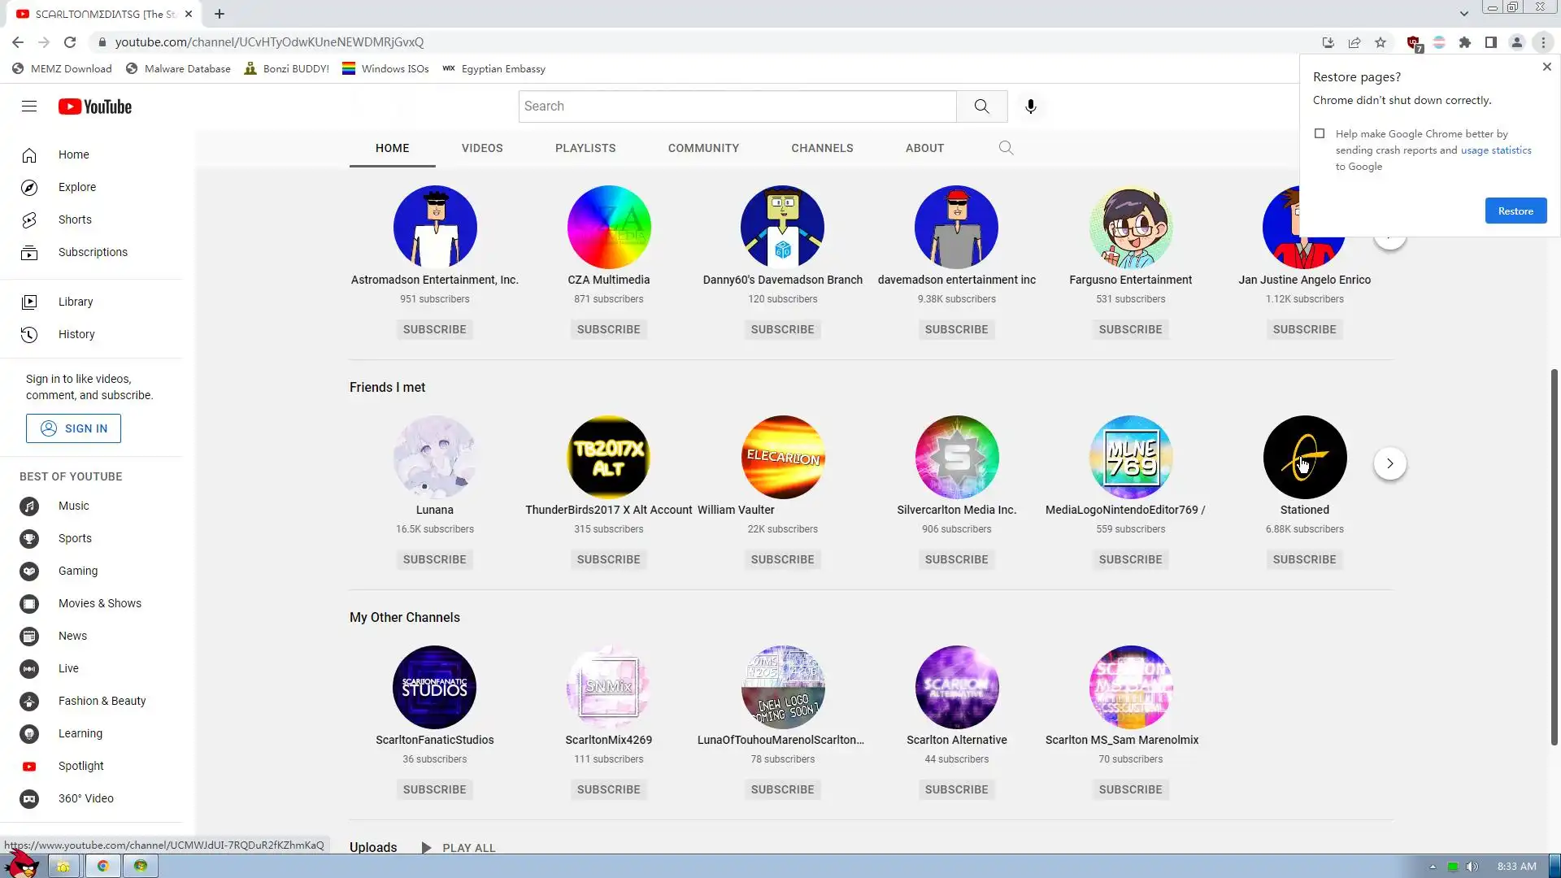1561x878 pixels.
Task: Show next channels in Friends I met
Action: click(x=1389, y=463)
